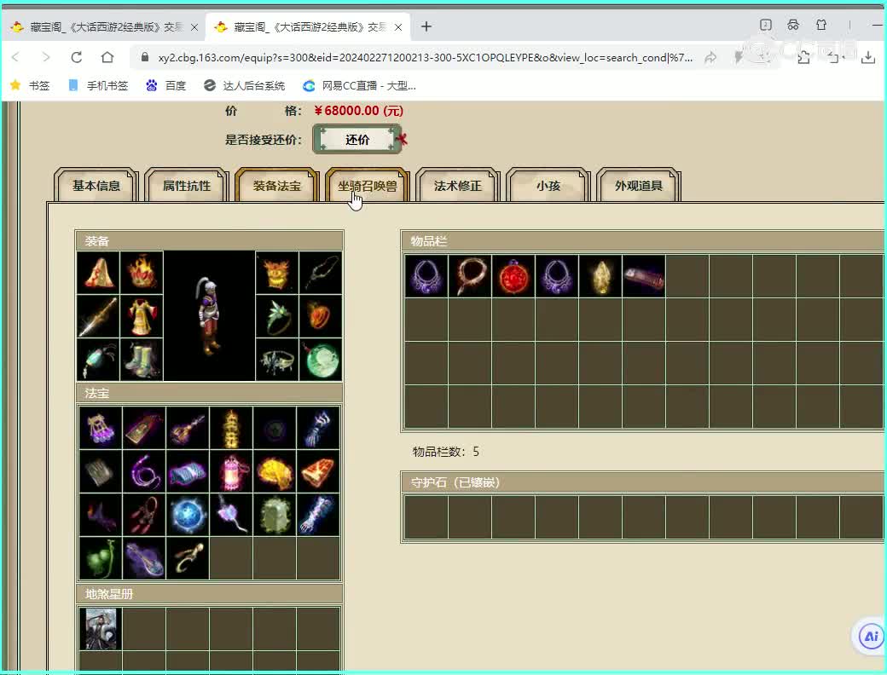Open the 属性抗性 tab

[x=187, y=186]
